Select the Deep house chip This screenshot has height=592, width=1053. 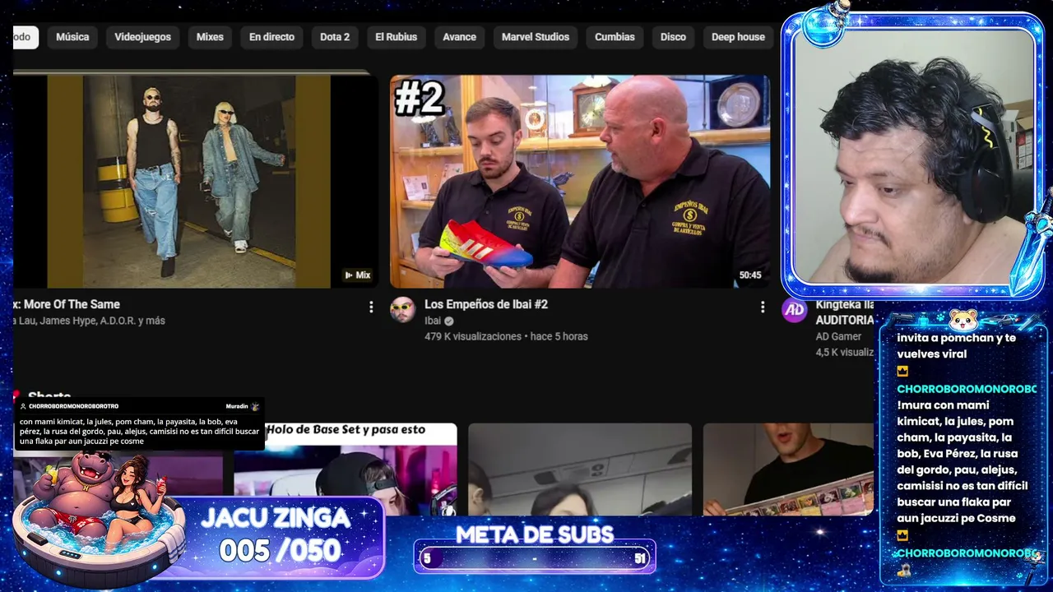[738, 37]
